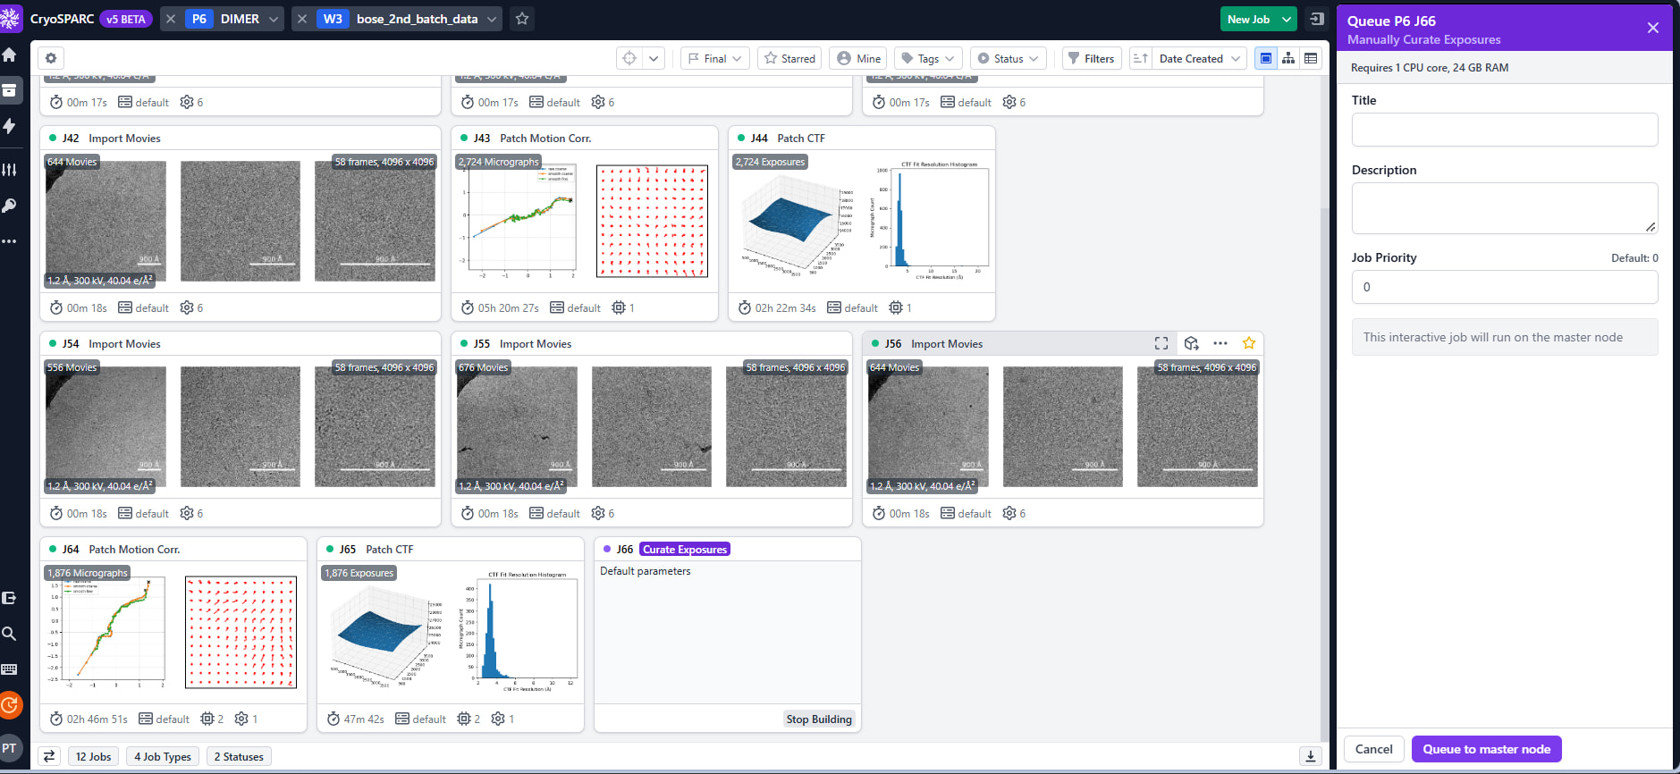Click Queue to master node button
Image resolution: width=1680 pixels, height=774 pixels.
click(x=1486, y=749)
